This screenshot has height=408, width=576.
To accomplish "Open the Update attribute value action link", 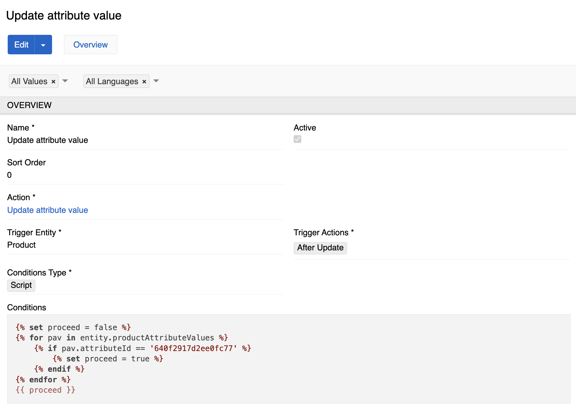I will (x=48, y=210).
